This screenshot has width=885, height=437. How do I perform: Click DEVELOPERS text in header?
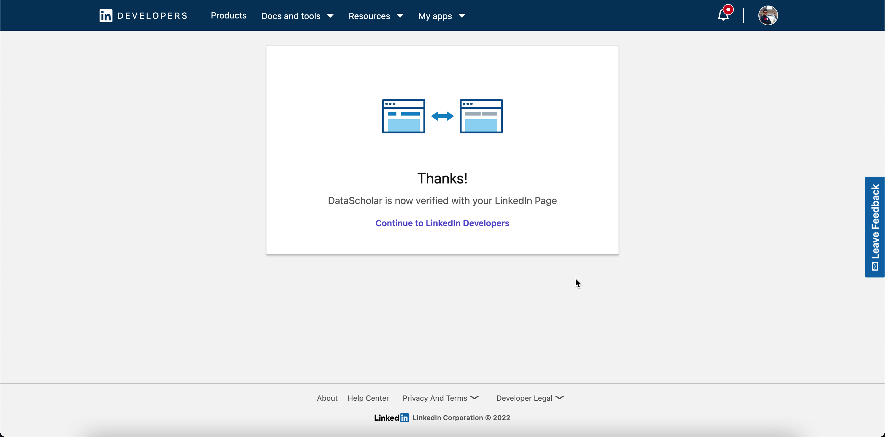tap(152, 16)
